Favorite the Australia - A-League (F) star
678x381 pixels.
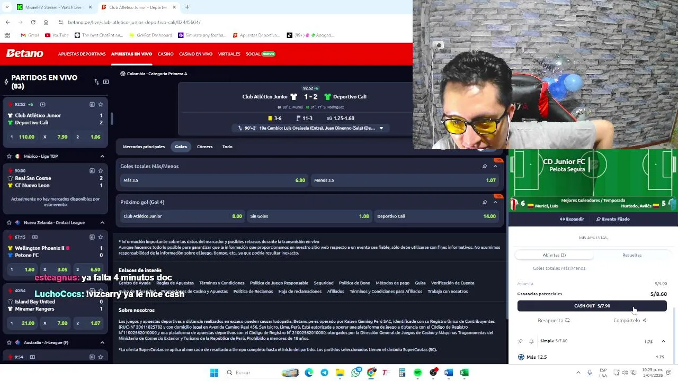[x=9, y=342]
